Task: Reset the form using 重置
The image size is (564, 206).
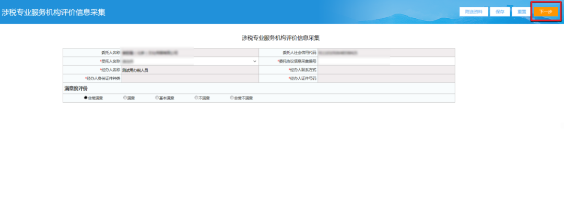Action: 522,11
